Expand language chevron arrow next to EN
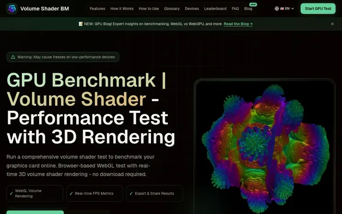Viewport: 342px width, 214px height. coord(292,8)
